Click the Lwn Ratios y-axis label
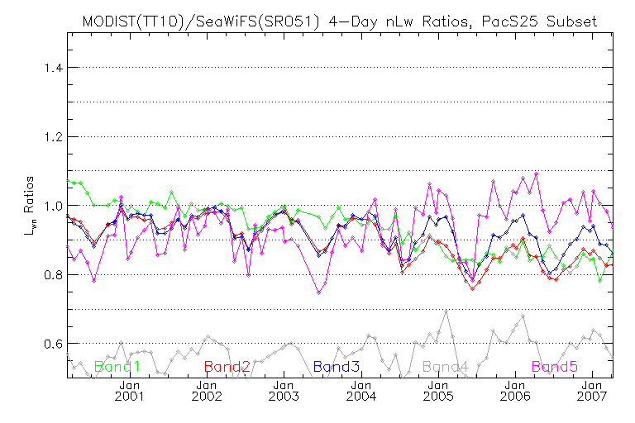This screenshot has height=423, width=635. tap(30, 206)
